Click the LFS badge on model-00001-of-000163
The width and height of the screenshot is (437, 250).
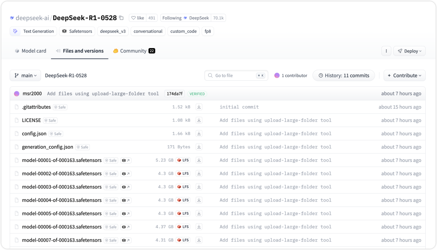pyautogui.click(x=183, y=160)
